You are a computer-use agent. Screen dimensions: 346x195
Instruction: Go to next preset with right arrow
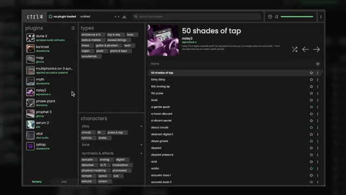(316, 49)
